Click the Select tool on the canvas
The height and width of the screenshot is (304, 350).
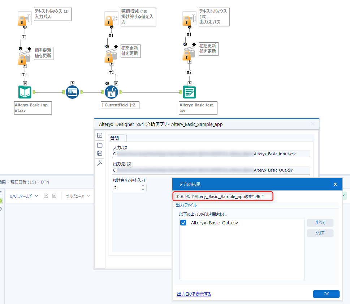click(72, 92)
